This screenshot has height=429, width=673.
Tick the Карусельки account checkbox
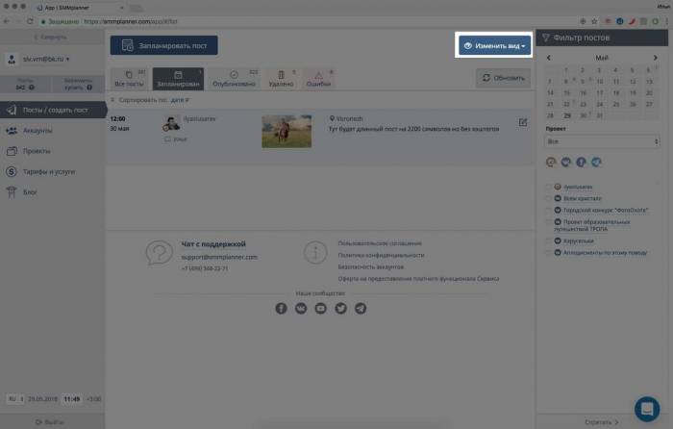click(x=548, y=240)
